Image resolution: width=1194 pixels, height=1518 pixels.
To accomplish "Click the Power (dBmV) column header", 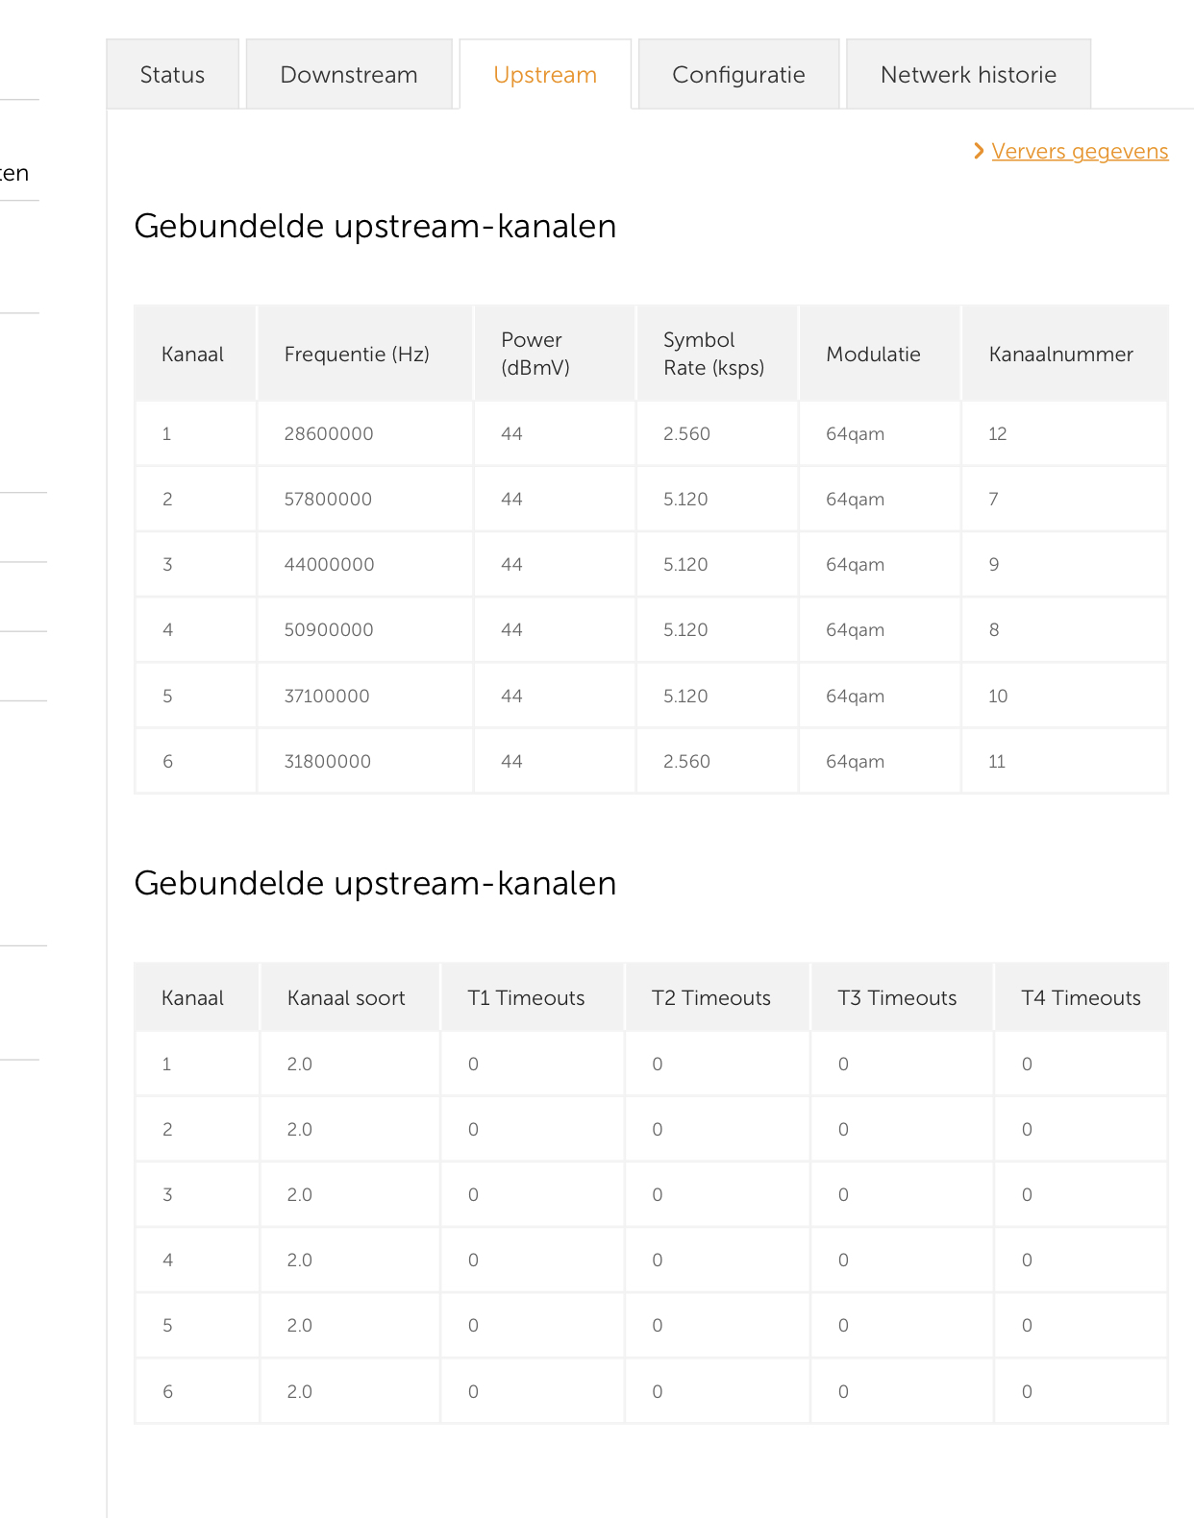I will (x=535, y=354).
